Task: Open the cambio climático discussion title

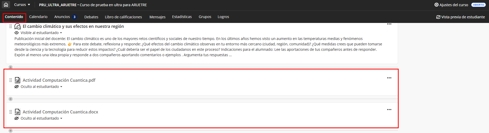Action: (x=73, y=26)
